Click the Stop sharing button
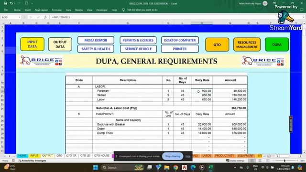The image size is (306, 172). (173, 156)
